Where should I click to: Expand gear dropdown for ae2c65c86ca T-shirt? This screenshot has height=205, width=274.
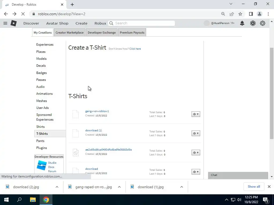click(x=196, y=152)
